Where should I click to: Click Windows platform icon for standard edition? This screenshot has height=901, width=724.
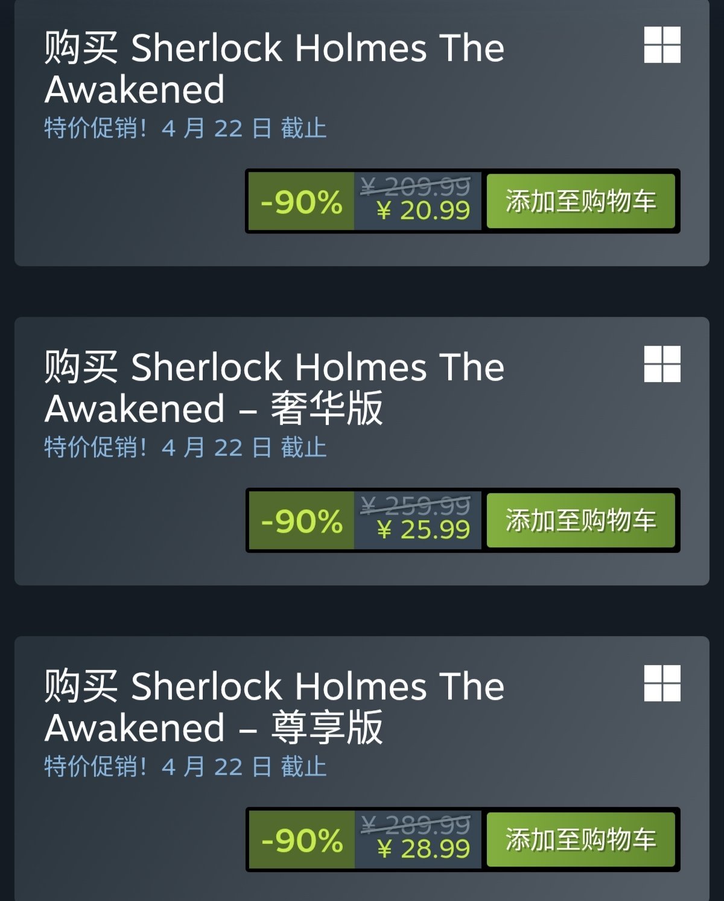click(662, 45)
